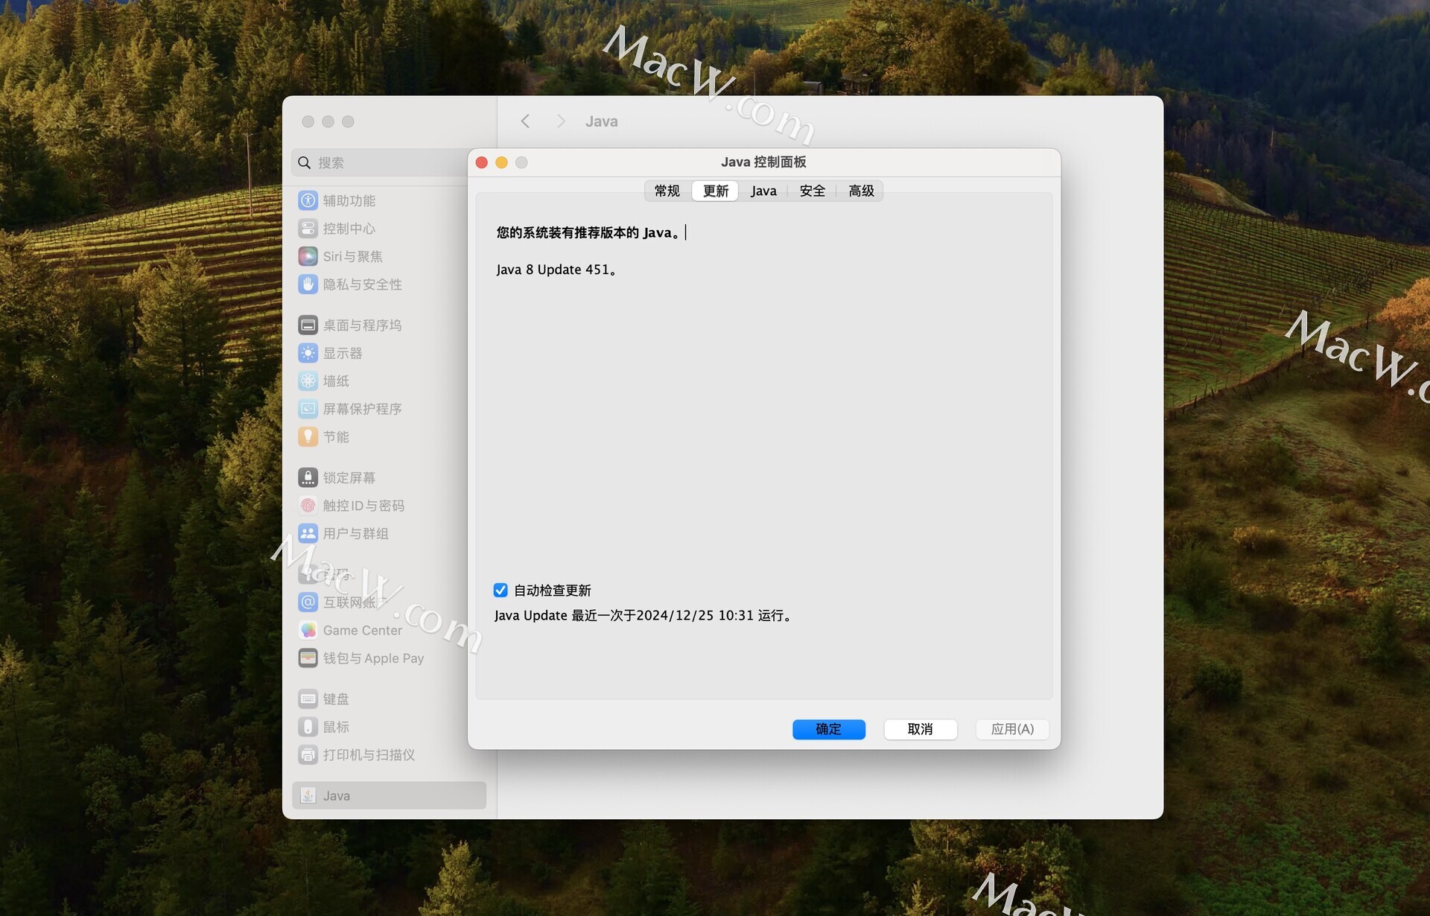Open Privacy & Security (隐私与安全性) hand icon
The height and width of the screenshot is (916, 1430).
(308, 284)
